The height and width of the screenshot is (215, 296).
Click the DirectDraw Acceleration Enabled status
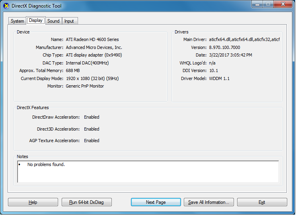[x=92, y=117]
